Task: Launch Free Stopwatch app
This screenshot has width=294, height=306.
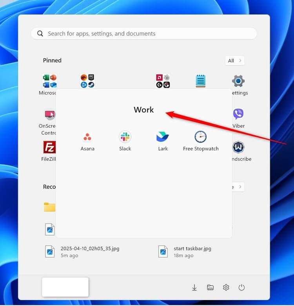Action: pos(200,141)
